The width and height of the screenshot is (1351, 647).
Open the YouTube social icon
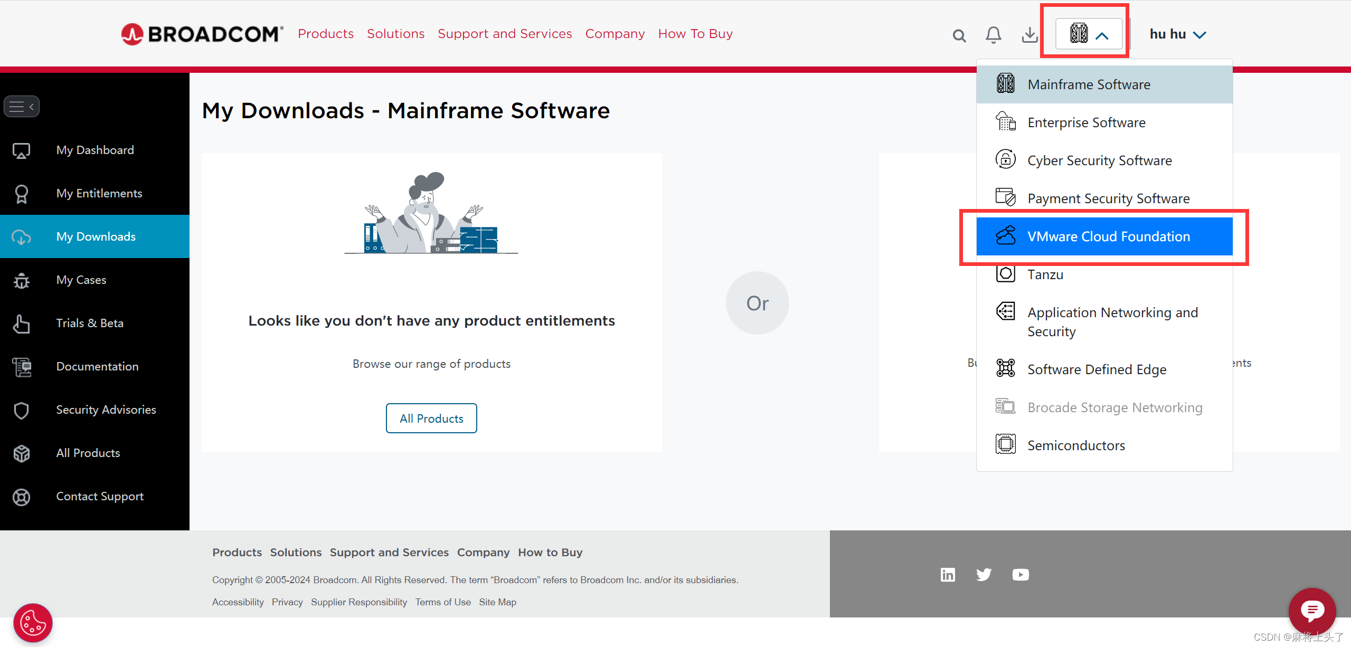pos(1020,574)
